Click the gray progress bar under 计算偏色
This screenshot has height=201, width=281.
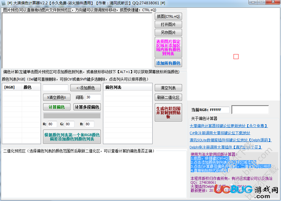(72, 116)
